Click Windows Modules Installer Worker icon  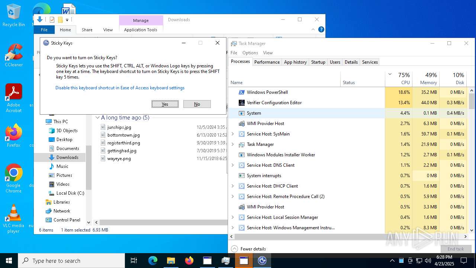click(x=242, y=155)
